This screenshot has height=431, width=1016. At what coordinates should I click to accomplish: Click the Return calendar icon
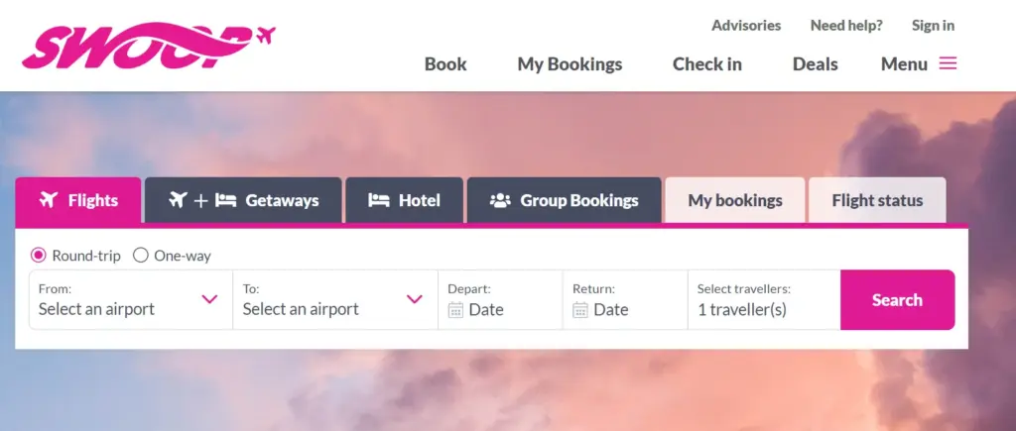point(581,309)
